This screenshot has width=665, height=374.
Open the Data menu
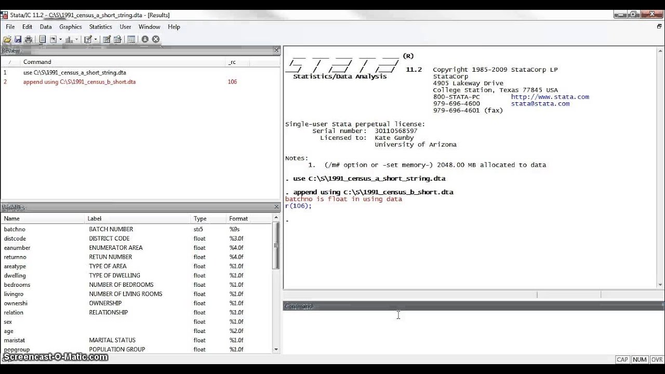point(46,27)
